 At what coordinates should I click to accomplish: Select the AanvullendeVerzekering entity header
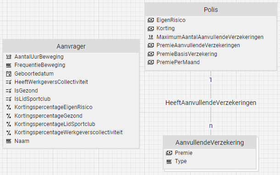pos(209,142)
